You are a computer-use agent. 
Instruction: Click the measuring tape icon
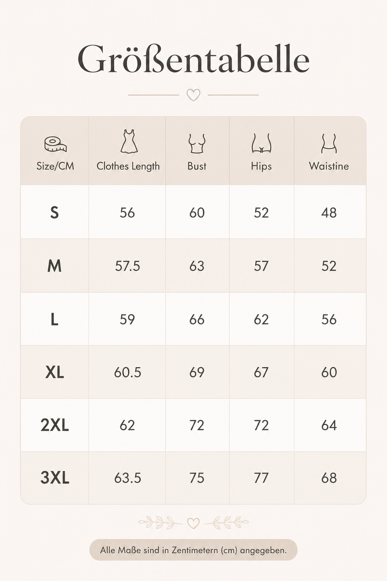coord(55,144)
